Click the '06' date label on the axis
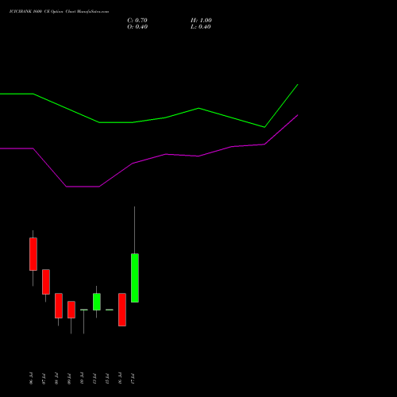 31,379
